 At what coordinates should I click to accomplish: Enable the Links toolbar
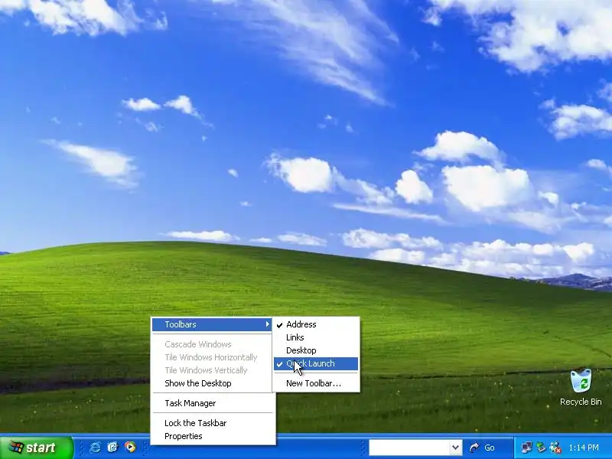[x=315, y=337]
